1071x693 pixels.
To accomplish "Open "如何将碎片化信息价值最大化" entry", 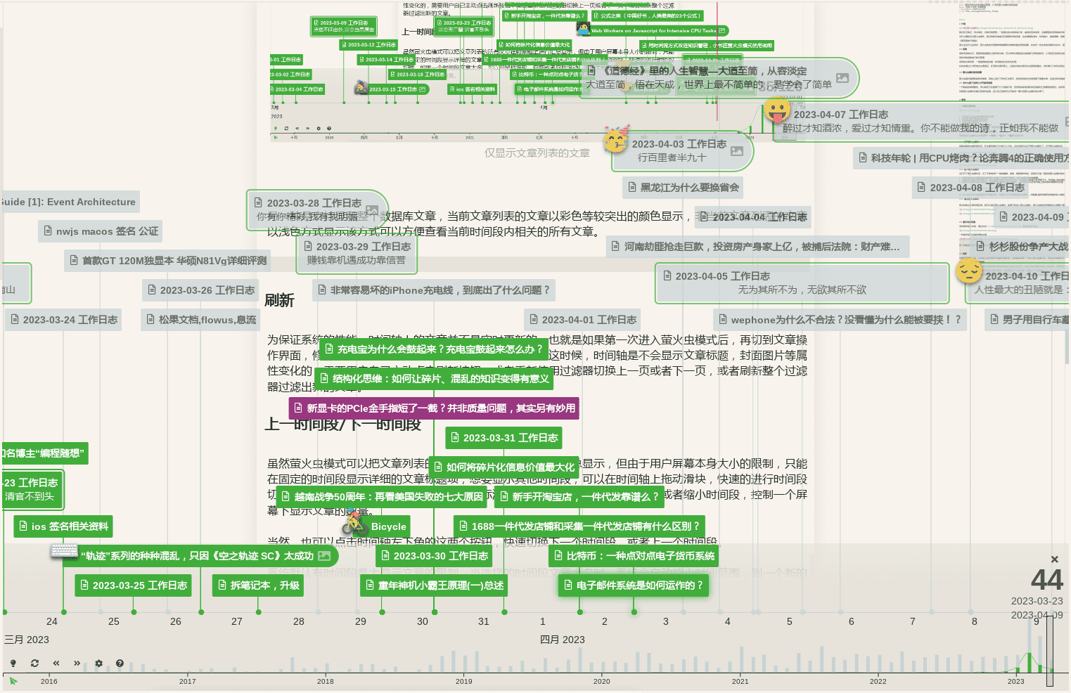I will tap(504, 467).
